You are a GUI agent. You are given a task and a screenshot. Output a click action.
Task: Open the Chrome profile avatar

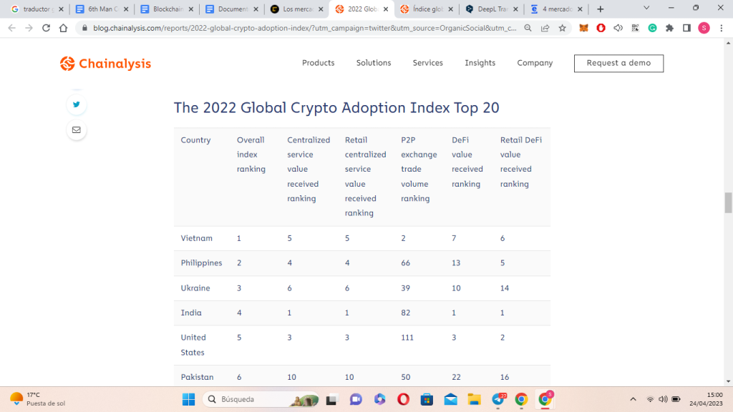pos(704,28)
